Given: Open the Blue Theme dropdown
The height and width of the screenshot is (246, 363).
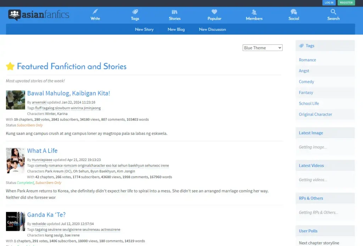Looking at the screenshot, I should pyautogui.click(x=262, y=48).
